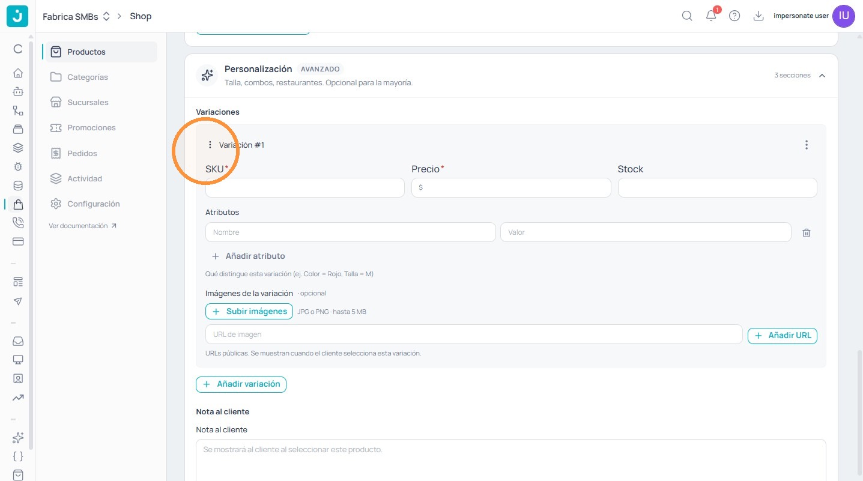863x481 pixels.
Task: Click the credit card icon in rail
Action: point(18,241)
